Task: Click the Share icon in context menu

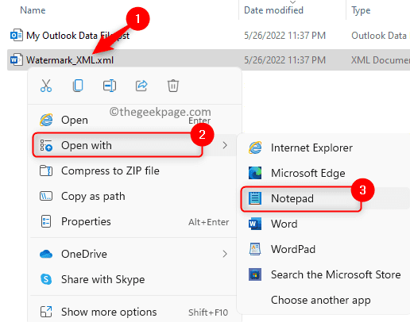Action: [141, 86]
